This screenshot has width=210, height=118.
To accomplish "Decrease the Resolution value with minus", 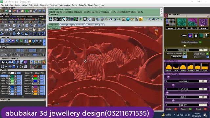I will (x=165, y=50).
